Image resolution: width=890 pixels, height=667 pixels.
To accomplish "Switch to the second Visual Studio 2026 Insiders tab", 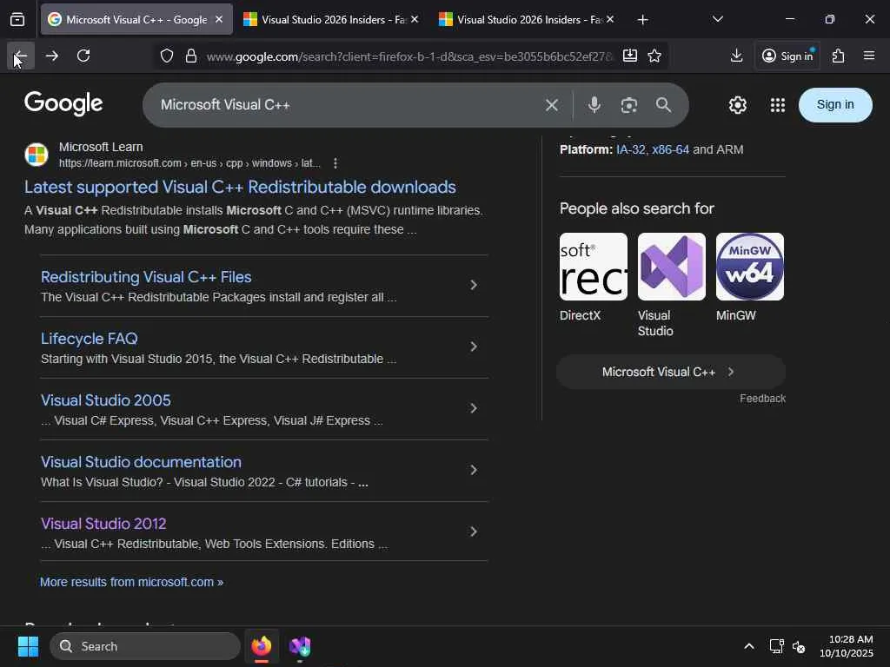I will (x=526, y=19).
